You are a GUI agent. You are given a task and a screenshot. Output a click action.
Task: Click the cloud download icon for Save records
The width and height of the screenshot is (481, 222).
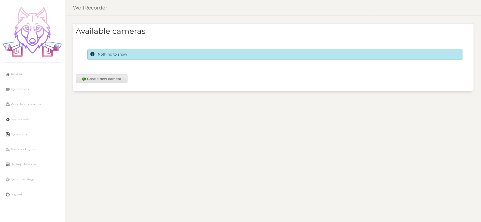click(x=8, y=119)
